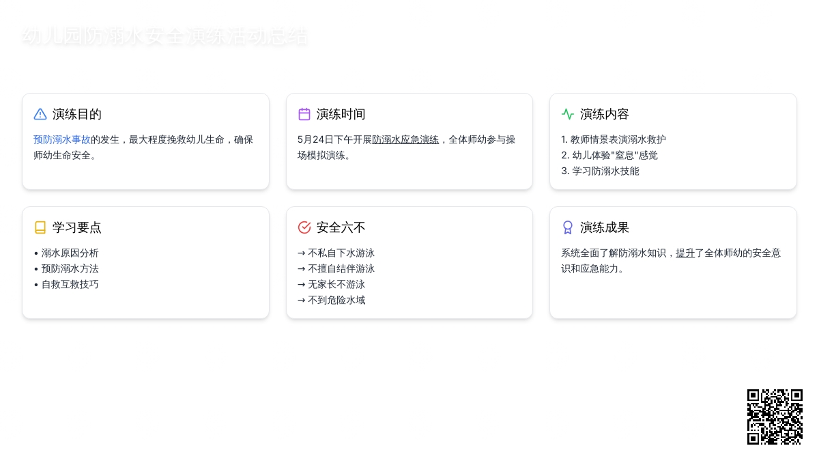This screenshot has width=819, height=461.
Task: Select the 演练成果 card heading
Action: click(605, 227)
